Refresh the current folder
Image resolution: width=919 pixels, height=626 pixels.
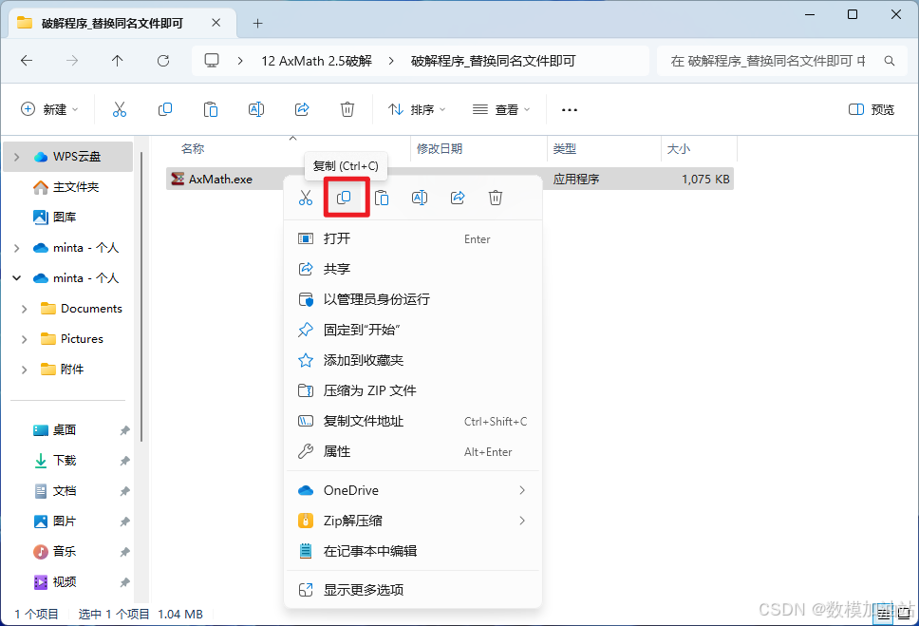coord(163,61)
